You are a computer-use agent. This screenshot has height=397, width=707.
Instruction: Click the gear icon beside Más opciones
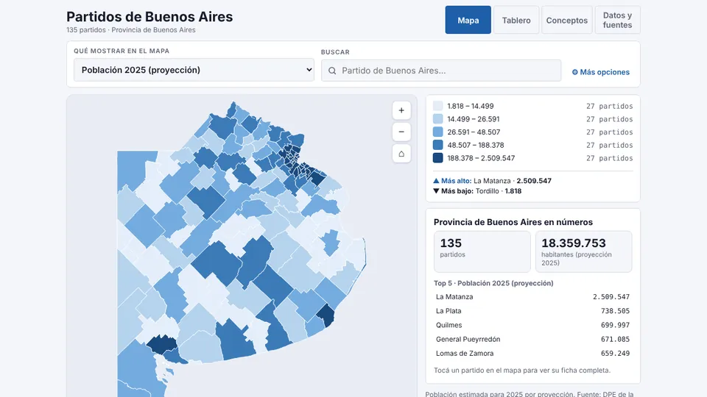click(x=575, y=72)
